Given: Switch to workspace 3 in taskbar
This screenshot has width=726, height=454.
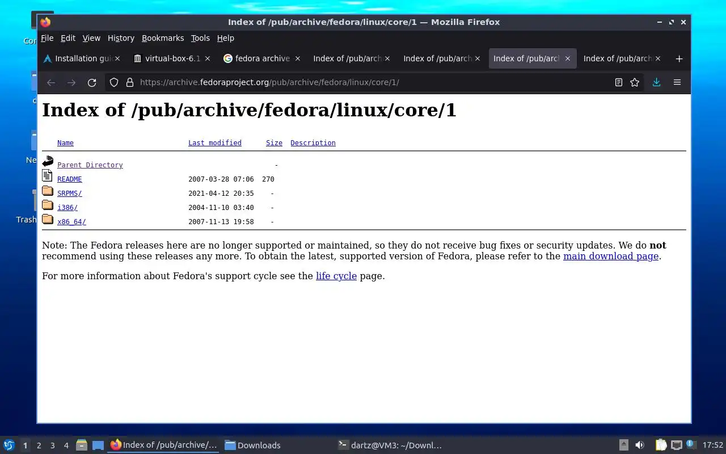Looking at the screenshot, I should click(x=52, y=445).
